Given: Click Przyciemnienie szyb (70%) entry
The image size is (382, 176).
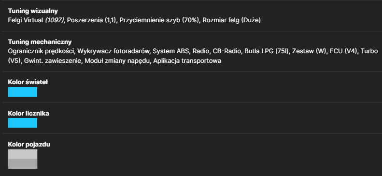Looking at the screenshot, I should [159, 20].
